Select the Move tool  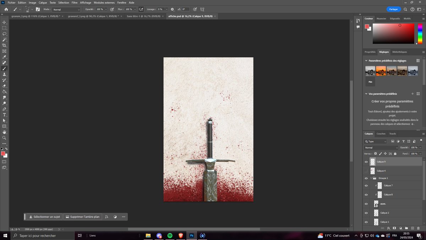(x=4, y=22)
